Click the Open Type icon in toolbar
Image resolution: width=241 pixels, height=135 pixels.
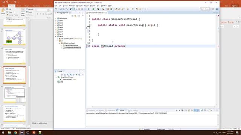pos(116,9)
